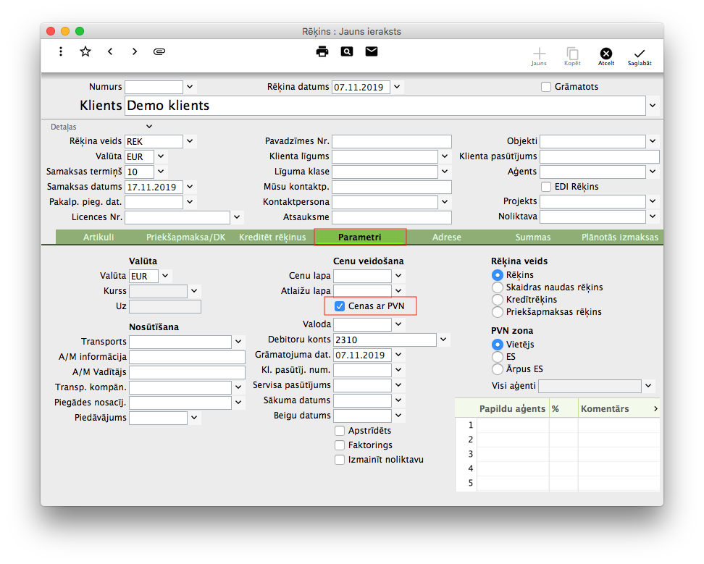Open Samaksas termiņš dropdown arrow

coord(161,172)
